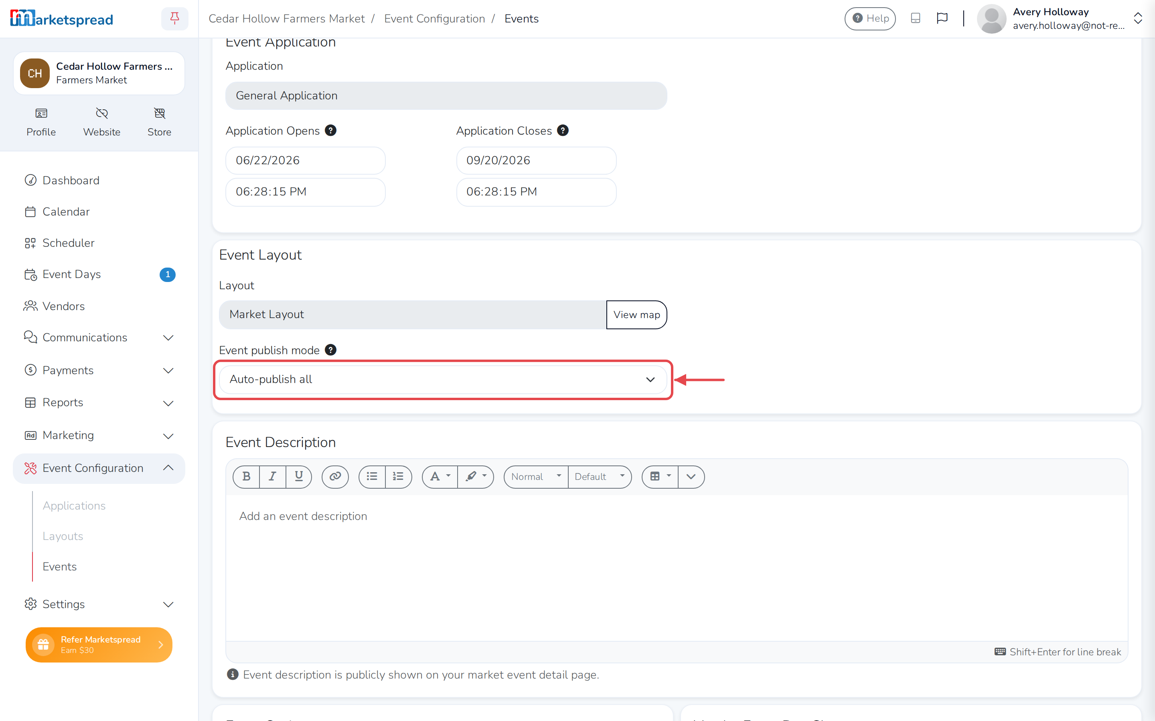Open the insert table menu

pyautogui.click(x=660, y=476)
